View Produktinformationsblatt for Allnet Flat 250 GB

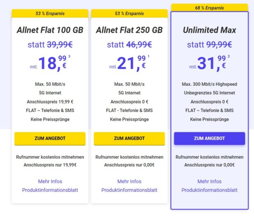[x=129, y=190]
